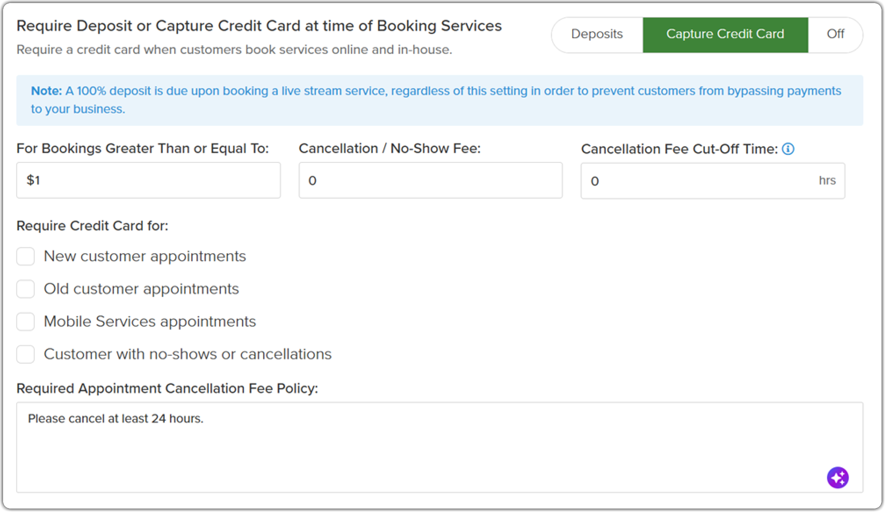Click the 'hrs' unit suffix
The width and height of the screenshot is (885, 512).
pyautogui.click(x=827, y=180)
